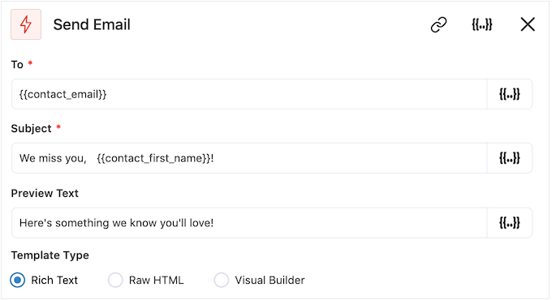This screenshot has height=300, width=552.
Task: Select the Rich Text radio button
Action: (x=17, y=281)
